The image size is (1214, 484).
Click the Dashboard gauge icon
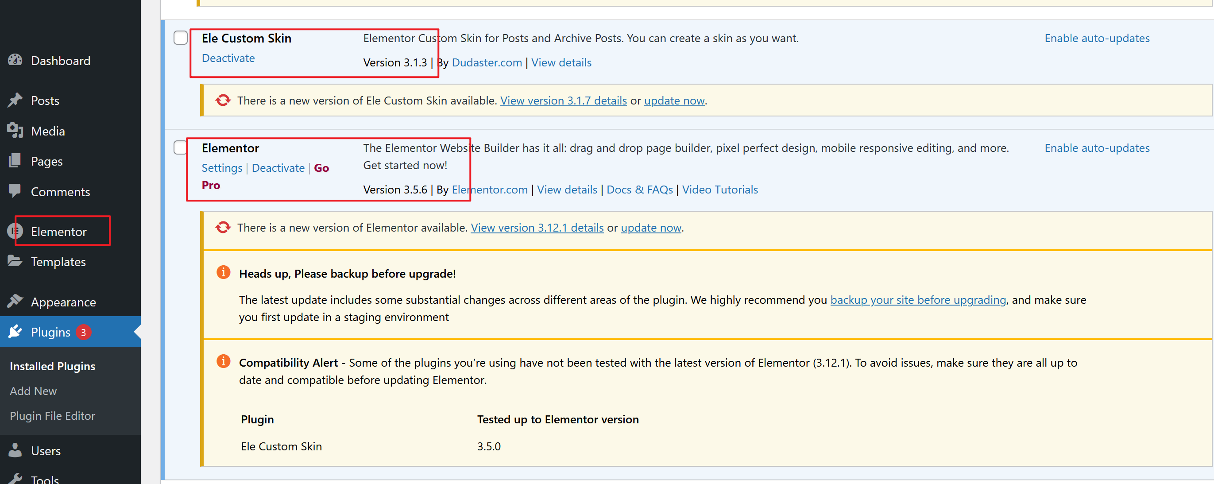click(15, 60)
